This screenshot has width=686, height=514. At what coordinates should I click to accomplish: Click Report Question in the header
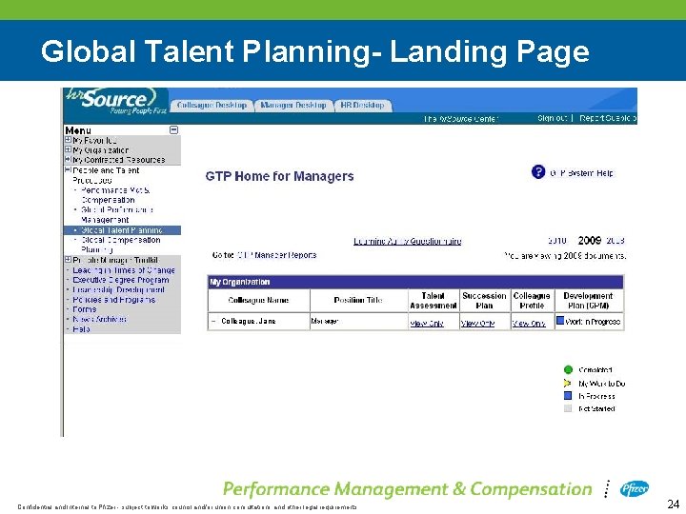coord(608,118)
